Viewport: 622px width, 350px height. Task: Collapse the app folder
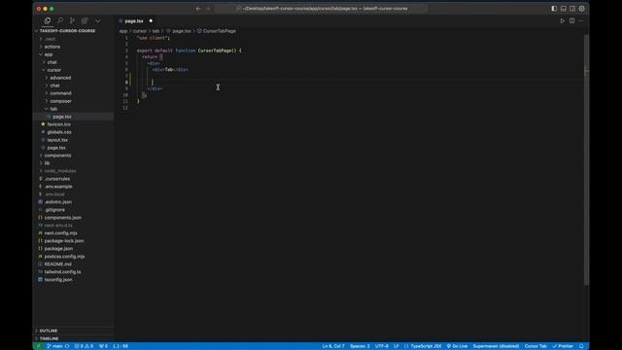pyautogui.click(x=49, y=54)
